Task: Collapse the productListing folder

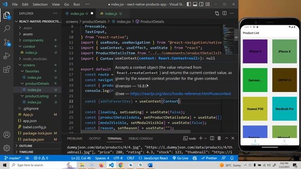Action: [38, 96]
